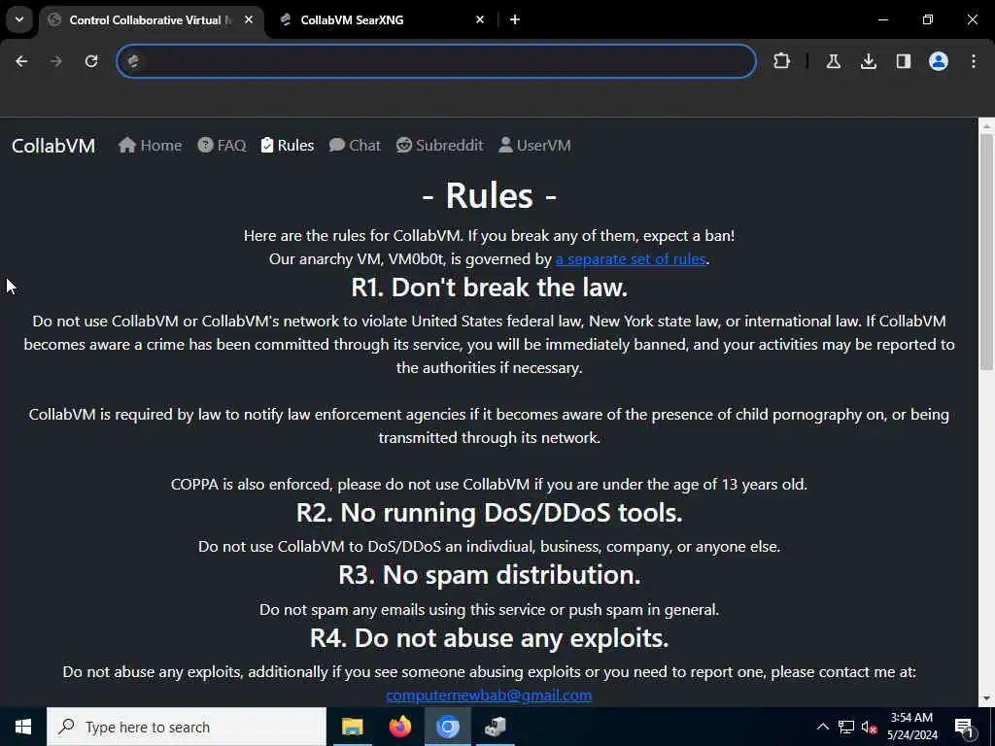Reload the page with the refresh icon

coord(91,61)
